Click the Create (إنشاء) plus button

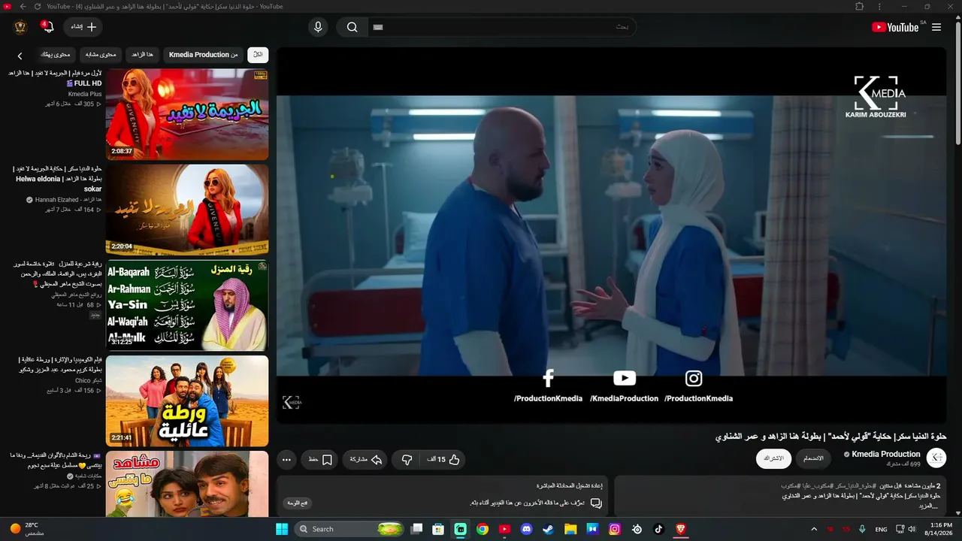(83, 27)
